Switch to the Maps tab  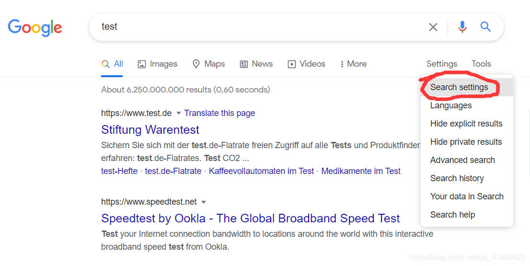(208, 64)
